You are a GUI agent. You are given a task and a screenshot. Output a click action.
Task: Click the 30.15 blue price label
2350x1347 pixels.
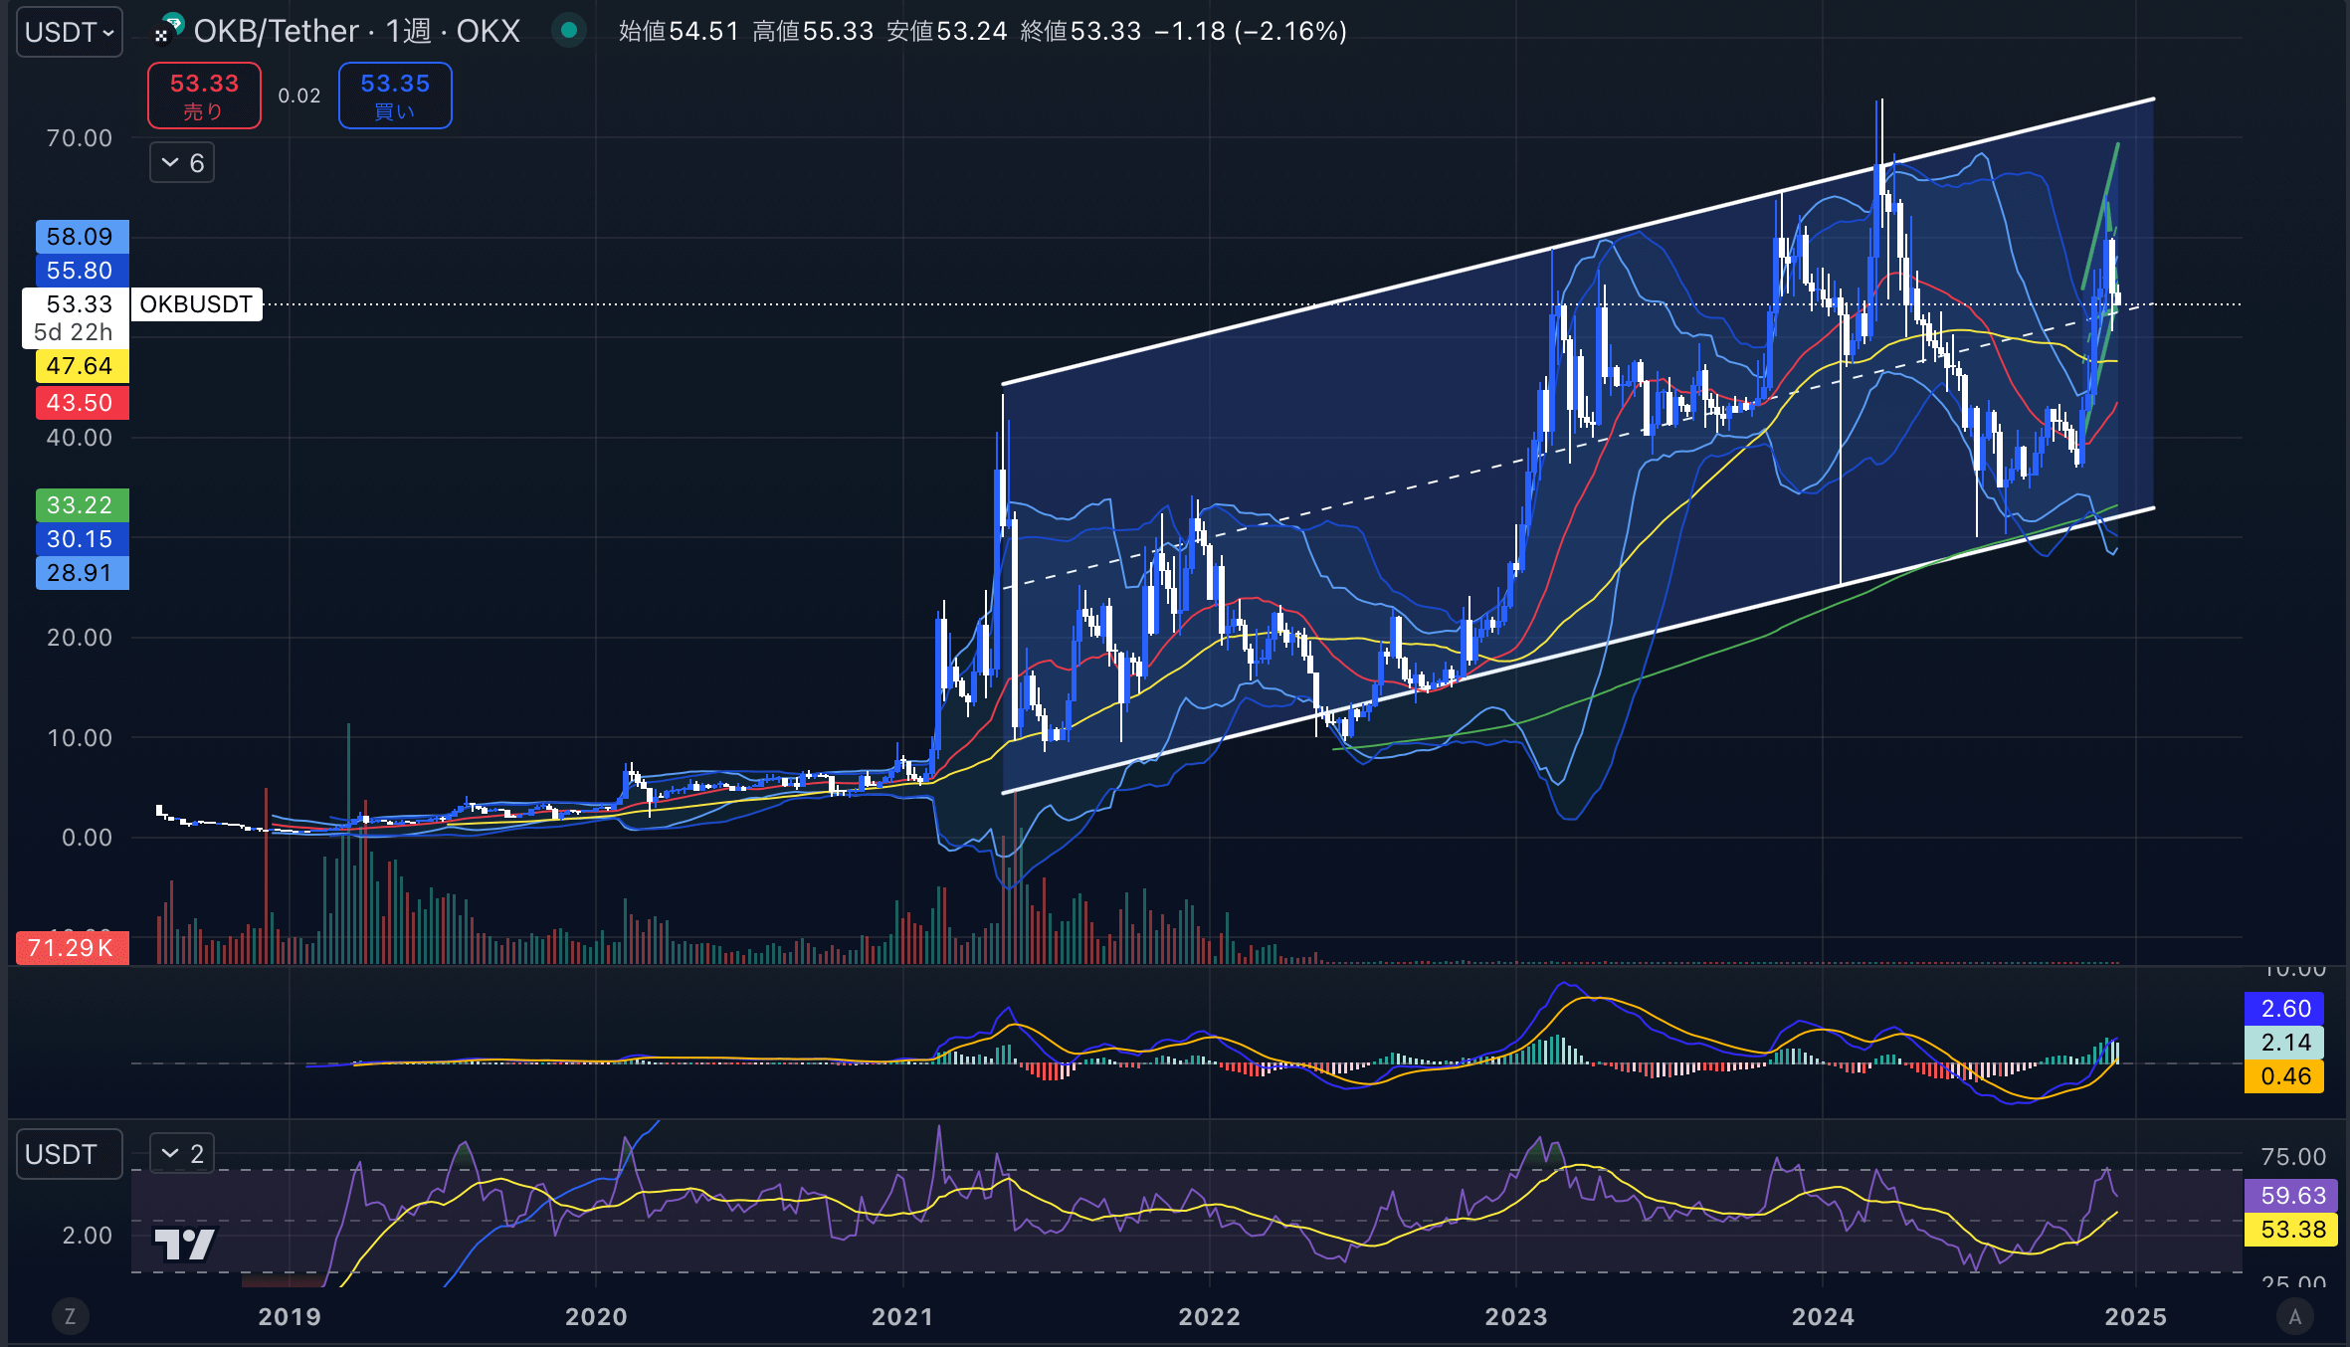coord(83,539)
